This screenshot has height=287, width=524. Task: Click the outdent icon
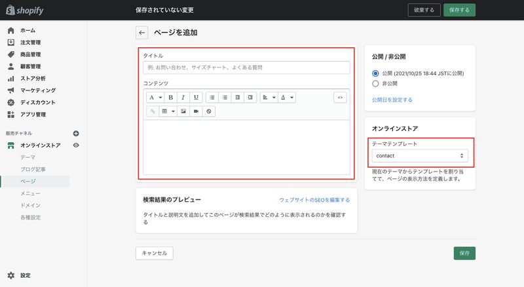[x=237, y=98]
